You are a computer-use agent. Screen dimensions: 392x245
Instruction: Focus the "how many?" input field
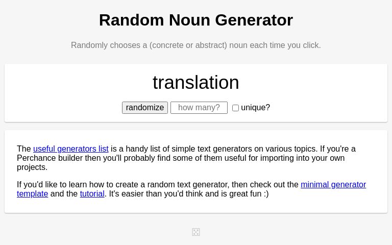(199, 108)
